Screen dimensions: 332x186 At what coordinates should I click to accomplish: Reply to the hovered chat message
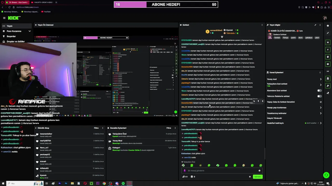click(254, 101)
